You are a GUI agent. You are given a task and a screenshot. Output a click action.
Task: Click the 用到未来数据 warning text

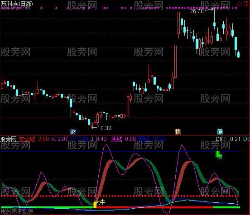point(17,211)
